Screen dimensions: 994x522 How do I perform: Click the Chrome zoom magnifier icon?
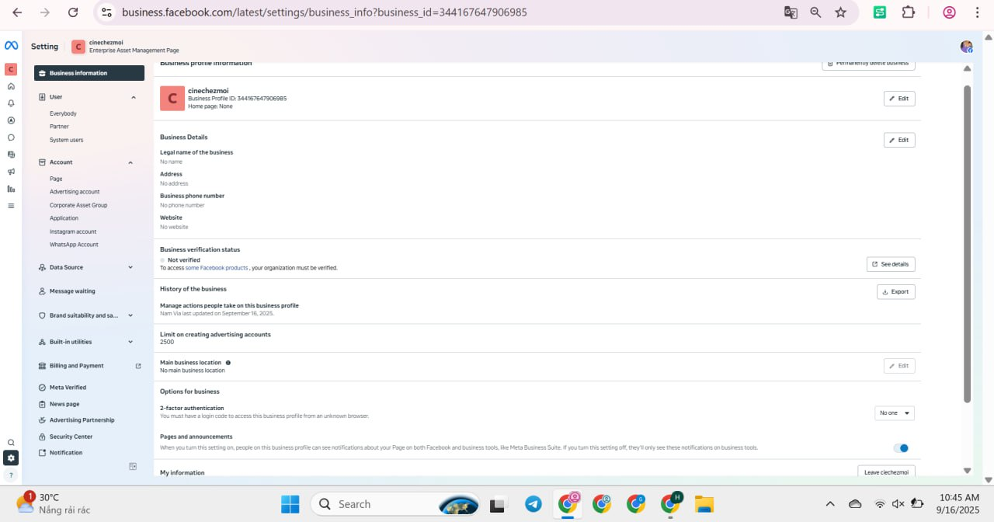[x=815, y=12]
